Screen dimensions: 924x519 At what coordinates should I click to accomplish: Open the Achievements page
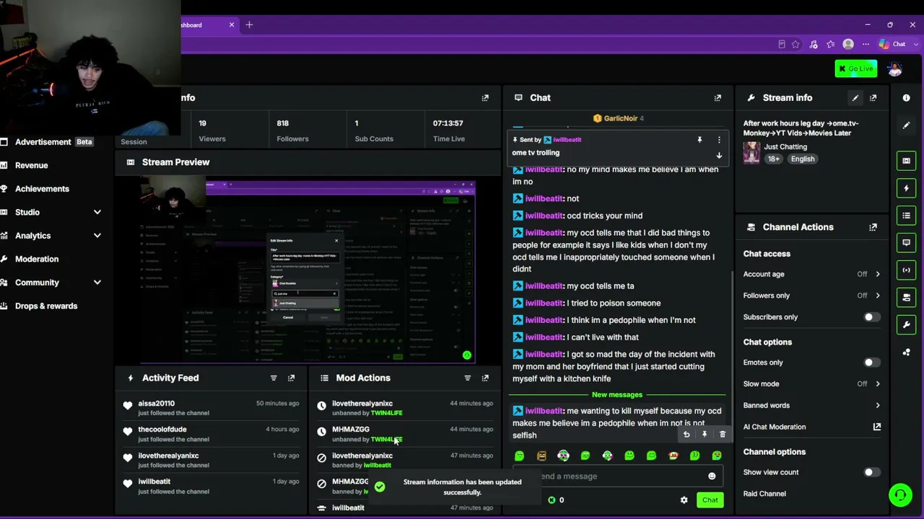click(42, 189)
